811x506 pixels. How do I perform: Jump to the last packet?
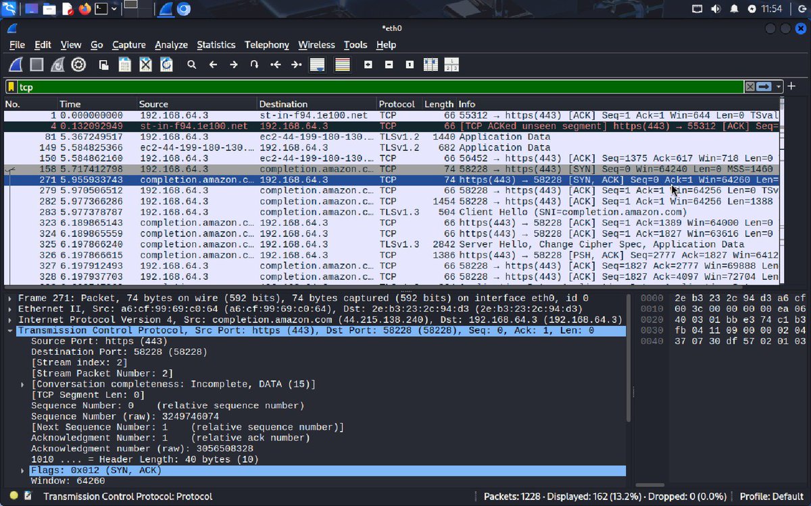click(296, 65)
